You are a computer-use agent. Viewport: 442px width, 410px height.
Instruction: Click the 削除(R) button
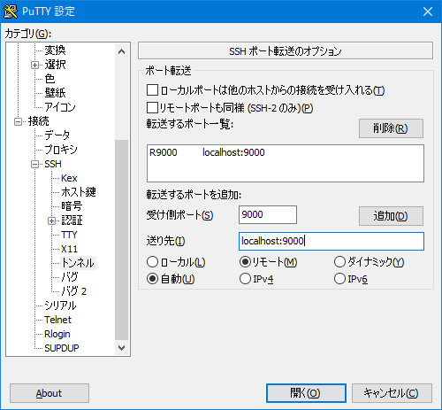pyautogui.click(x=391, y=128)
